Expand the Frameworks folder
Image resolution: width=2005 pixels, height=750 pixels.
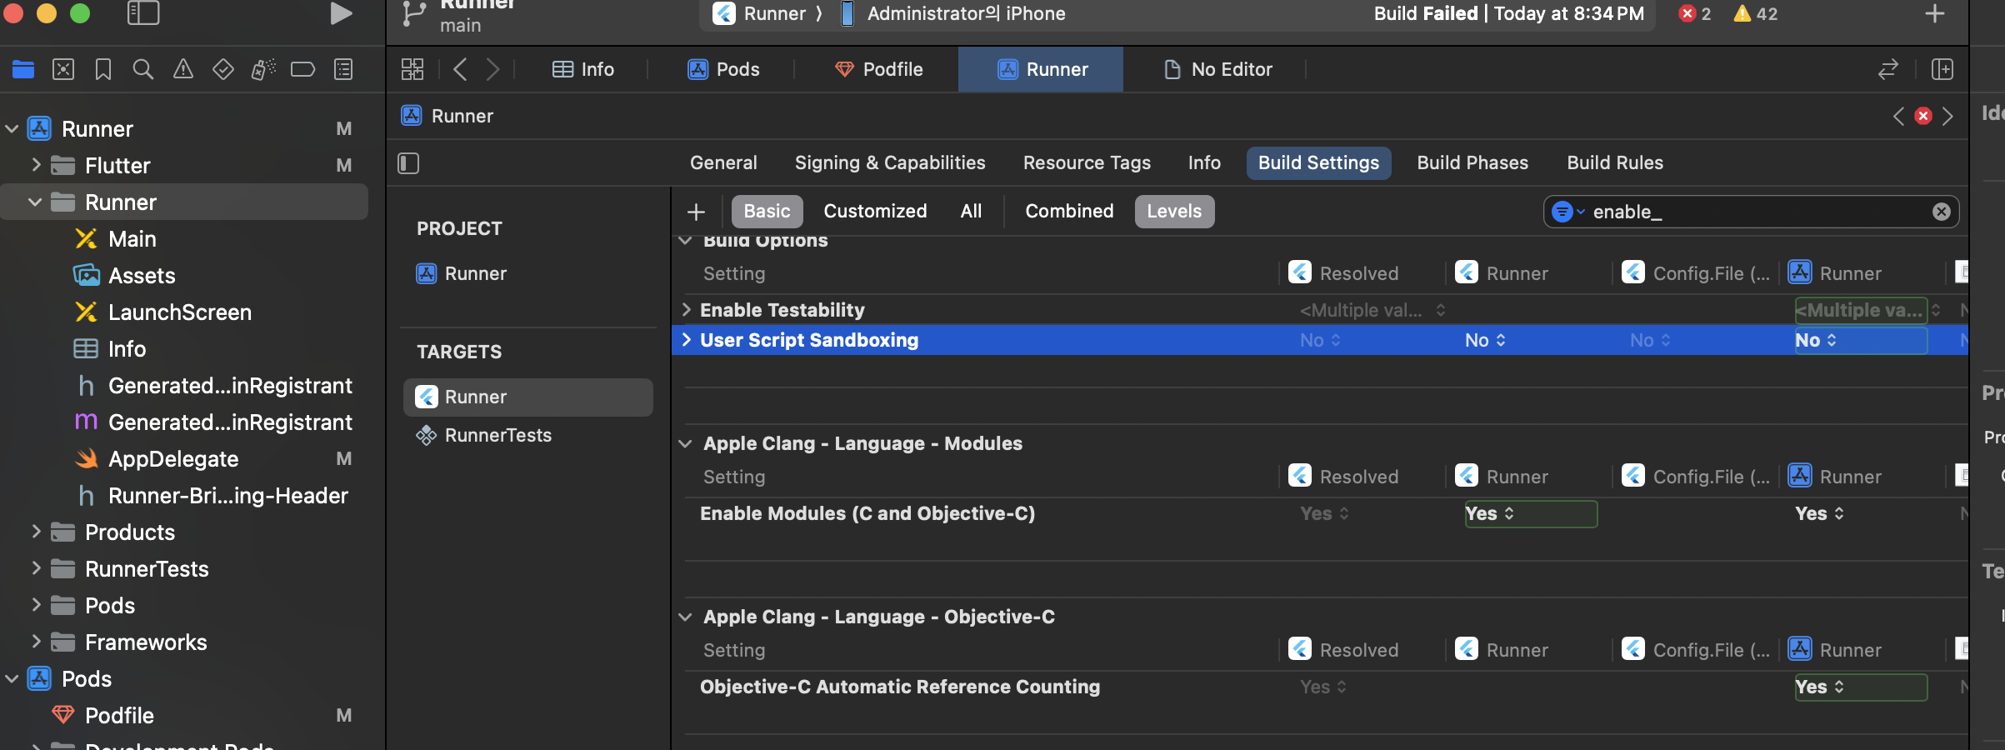(35, 642)
